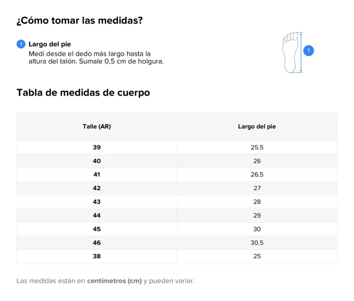This screenshot has height=301, width=354.
Task: Click the 25.5 foot length value
Action: [x=257, y=147]
